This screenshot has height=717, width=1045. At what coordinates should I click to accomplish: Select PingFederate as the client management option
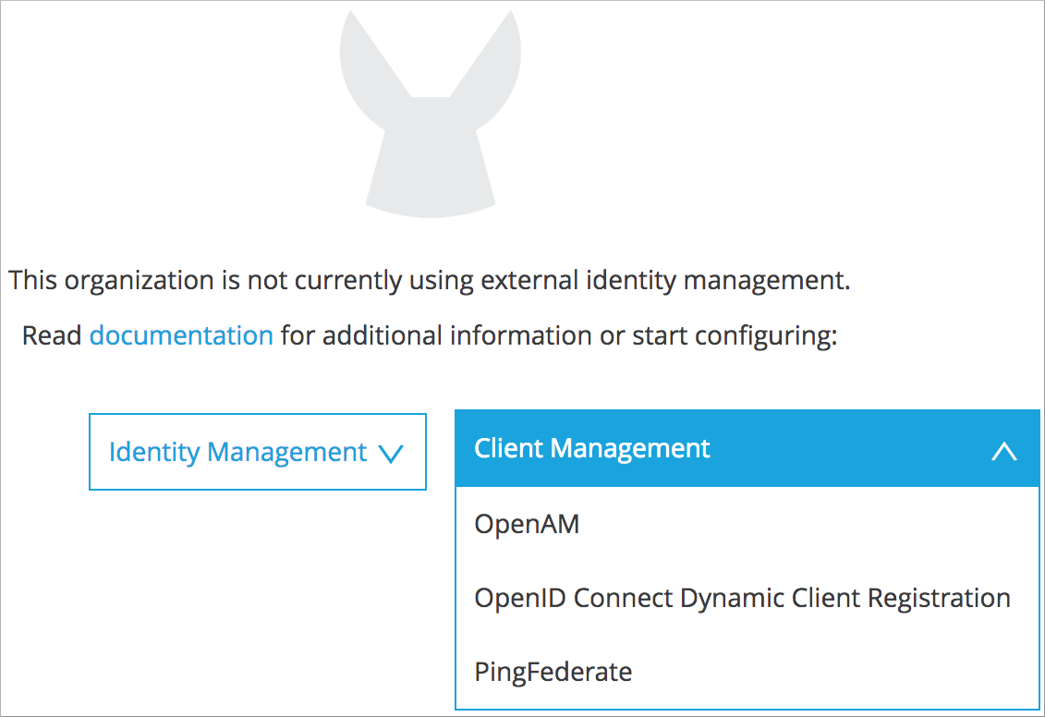553,672
